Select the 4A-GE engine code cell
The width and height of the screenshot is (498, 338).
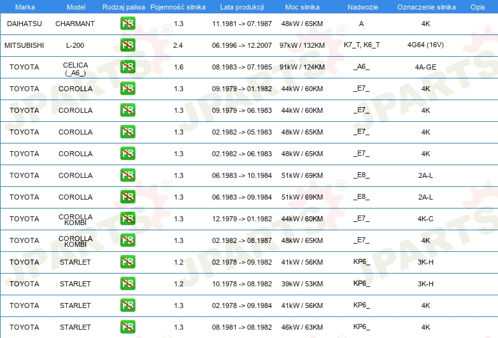pyautogui.click(x=425, y=67)
